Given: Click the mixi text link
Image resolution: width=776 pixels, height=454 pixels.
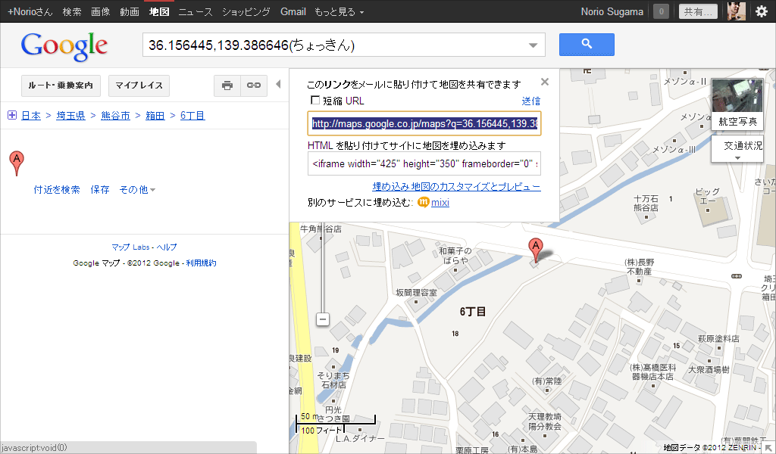Looking at the screenshot, I should pyautogui.click(x=440, y=202).
